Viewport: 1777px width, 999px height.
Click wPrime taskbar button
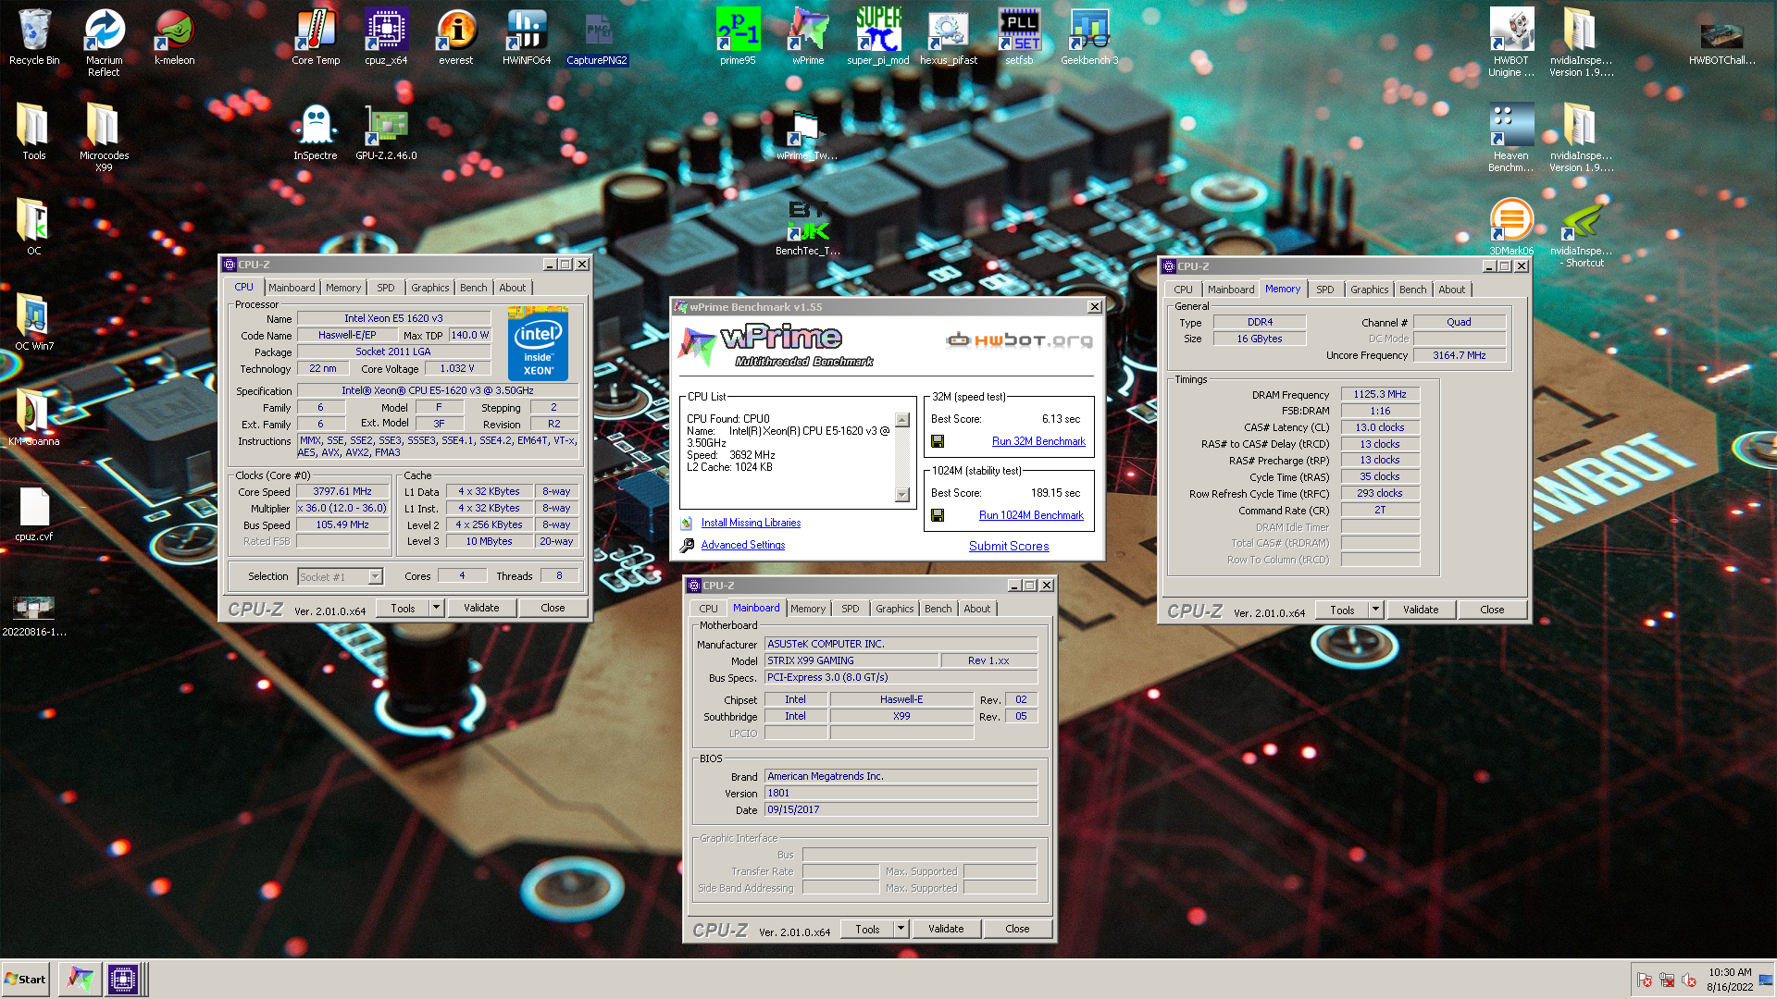81,979
